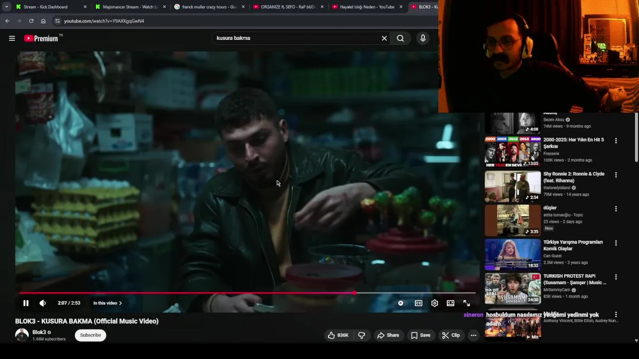Open the YouTube hamburger guide menu

pos(12,38)
